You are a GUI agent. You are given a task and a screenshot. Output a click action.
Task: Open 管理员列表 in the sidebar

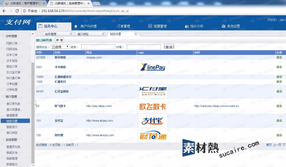click(13, 147)
